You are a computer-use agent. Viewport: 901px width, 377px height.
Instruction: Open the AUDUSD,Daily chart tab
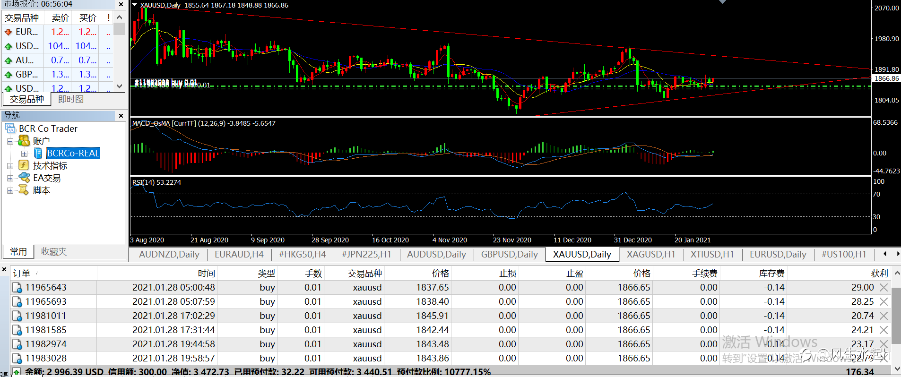click(436, 254)
